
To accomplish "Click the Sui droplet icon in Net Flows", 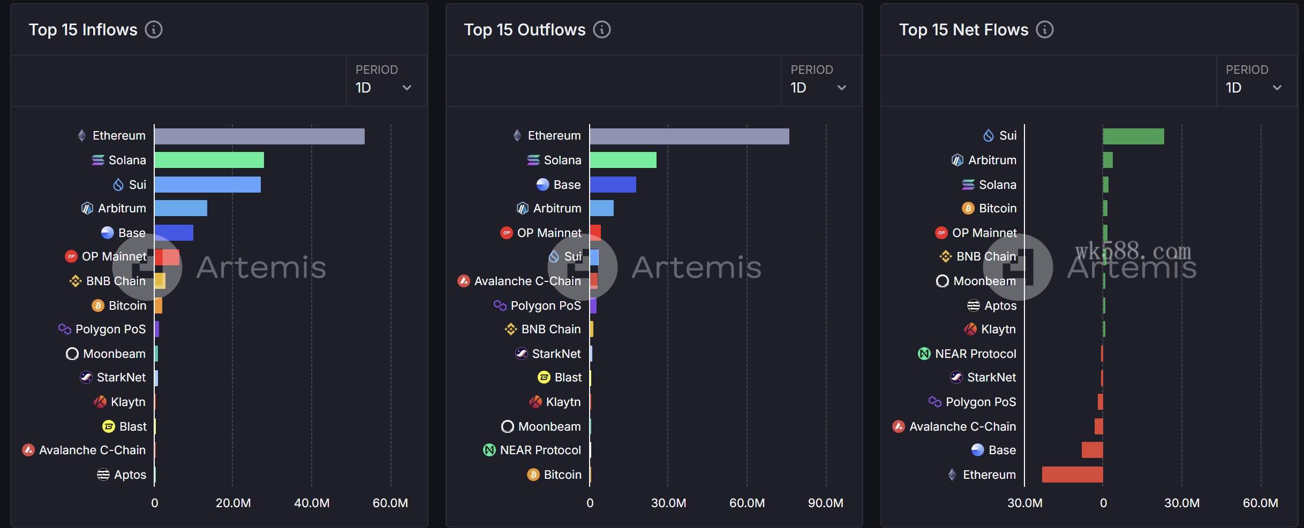I will (989, 135).
